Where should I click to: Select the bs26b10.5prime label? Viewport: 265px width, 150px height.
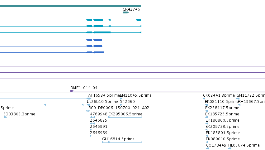tap(102, 102)
